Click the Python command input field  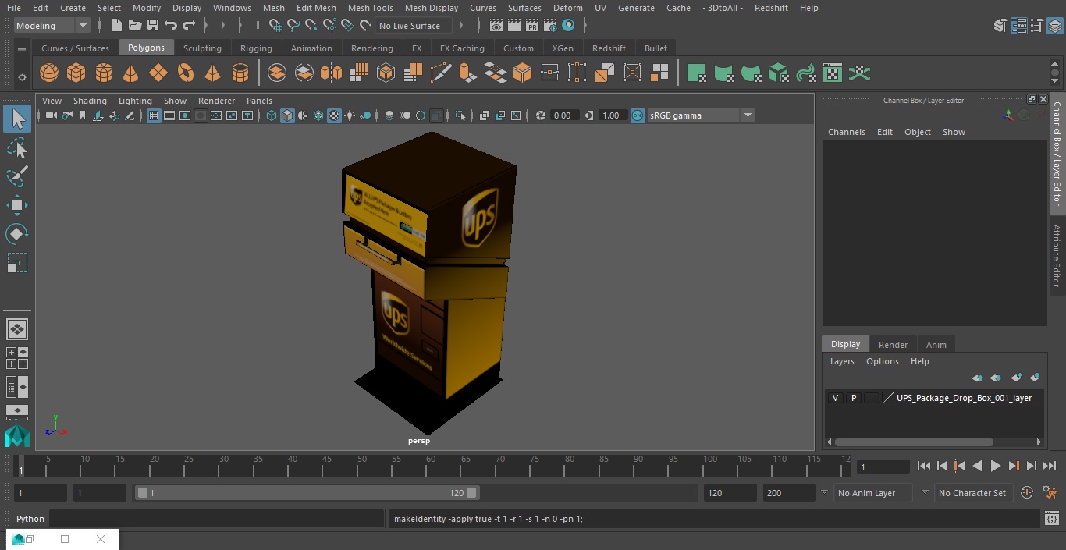click(x=218, y=519)
